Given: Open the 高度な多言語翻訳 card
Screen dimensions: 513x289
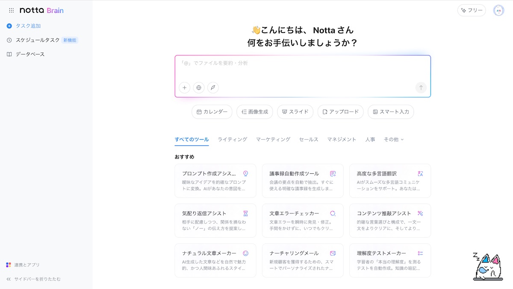Looking at the screenshot, I should coord(390,181).
